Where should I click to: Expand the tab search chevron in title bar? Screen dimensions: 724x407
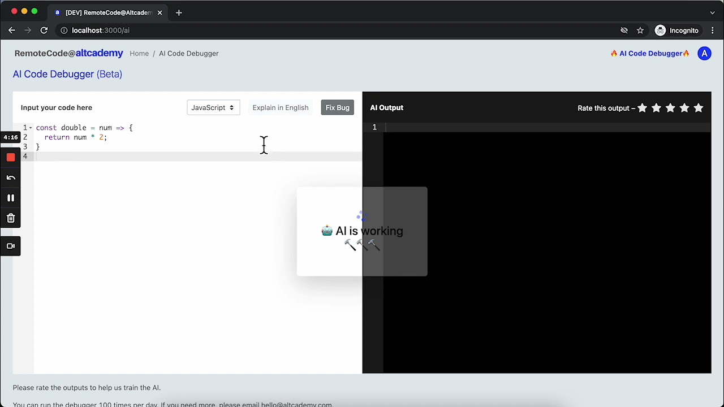(712, 12)
